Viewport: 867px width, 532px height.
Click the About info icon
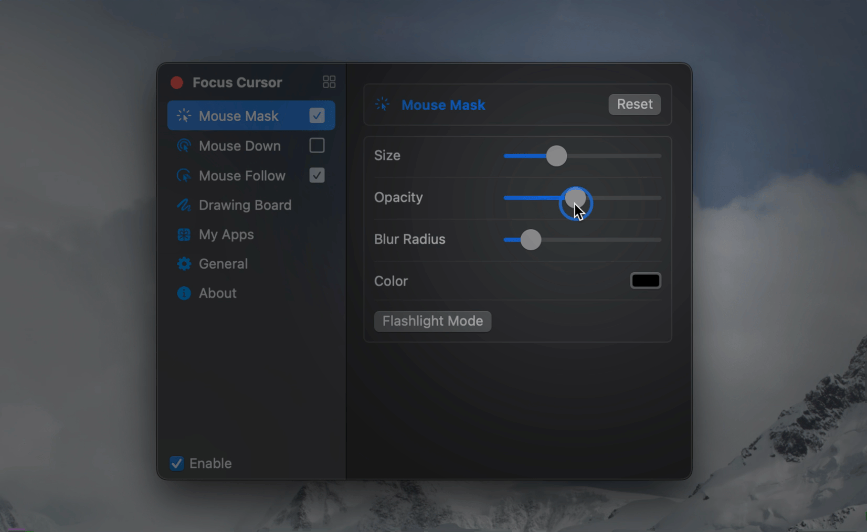tap(184, 293)
